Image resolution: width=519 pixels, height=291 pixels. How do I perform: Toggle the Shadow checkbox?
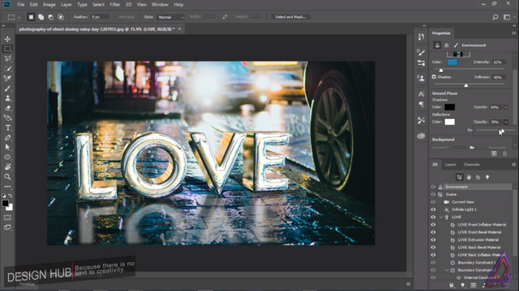click(434, 77)
